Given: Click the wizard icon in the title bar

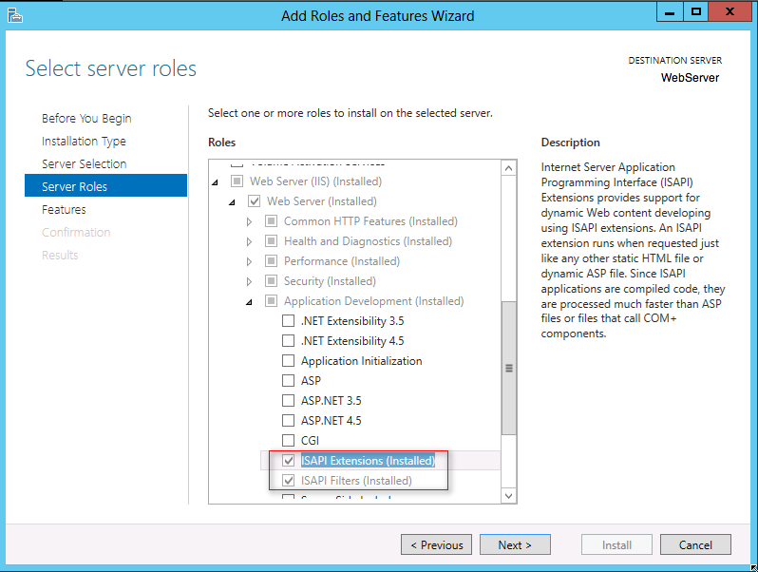Looking at the screenshot, I should pos(13,15).
